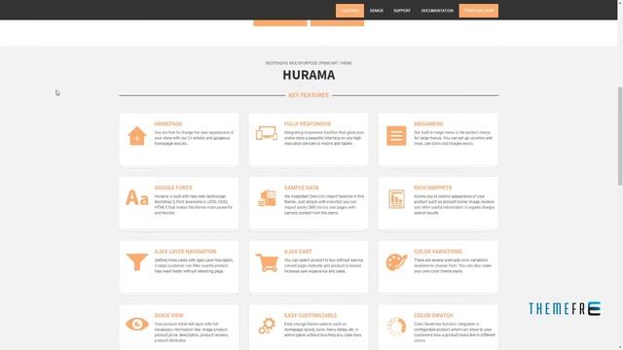Click the Quick View heading
Image resolution: width=623 pixels, height=350 pixels.
(x=168, y=315)
